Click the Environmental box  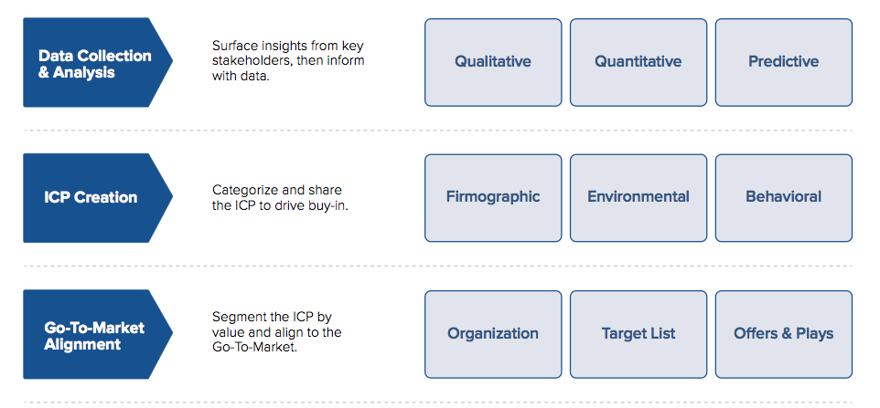[x=638, y=197]
